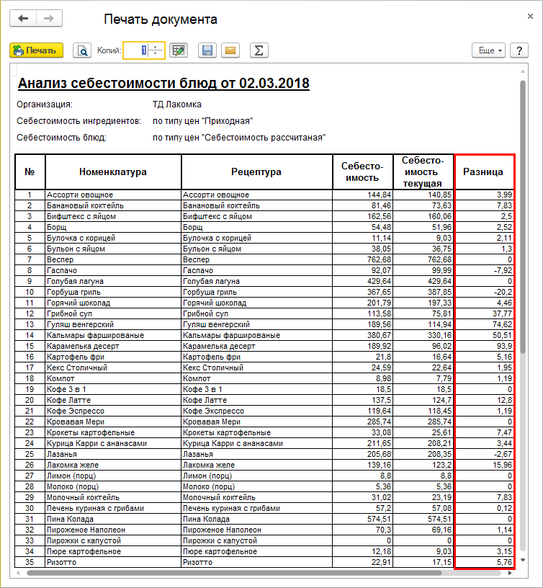
Task: Close the Печать документа window
Action: point(530,15)
